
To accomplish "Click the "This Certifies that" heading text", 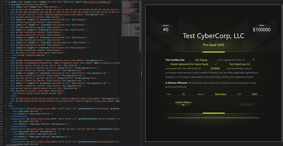I will pyautogui.click(x=175, y=60).
